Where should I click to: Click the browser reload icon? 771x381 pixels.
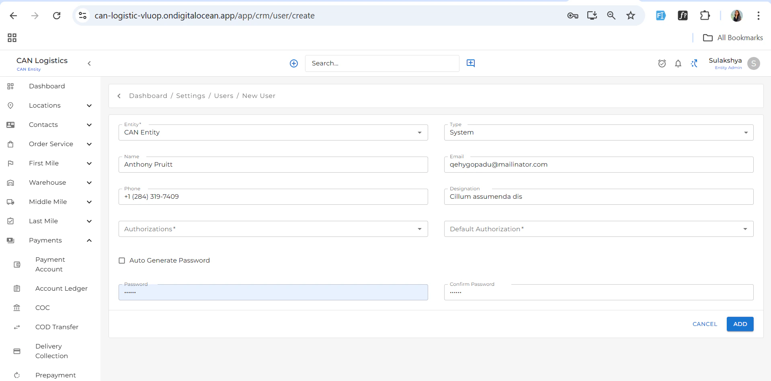click(57, 16)
